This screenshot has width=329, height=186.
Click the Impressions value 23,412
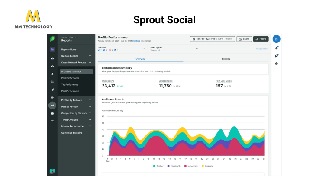click(109, 86)
